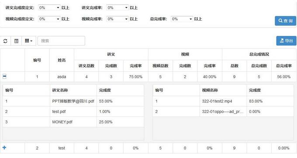Toggle the card view icon
The height and width of the screenshot is (158, 297).
pyautogui.click(x=16, y=41)
